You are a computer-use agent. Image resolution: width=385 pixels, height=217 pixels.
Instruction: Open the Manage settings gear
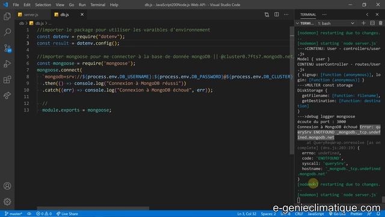coord(7,201)
